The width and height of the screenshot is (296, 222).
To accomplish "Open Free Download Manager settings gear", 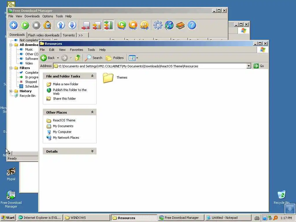I will [158, 25].
